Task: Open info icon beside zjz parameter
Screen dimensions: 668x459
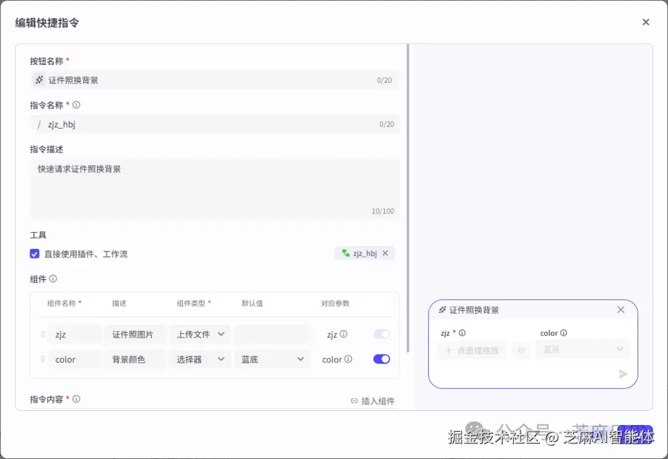Action: [343, 334]
